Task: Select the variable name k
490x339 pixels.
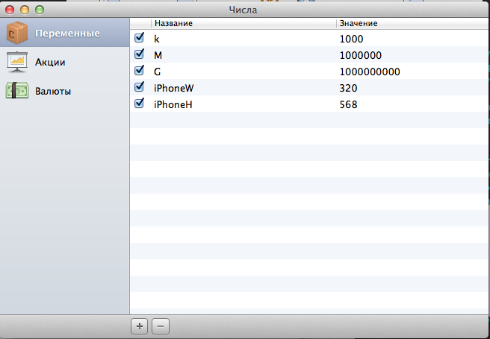Action: coord(157,39)
